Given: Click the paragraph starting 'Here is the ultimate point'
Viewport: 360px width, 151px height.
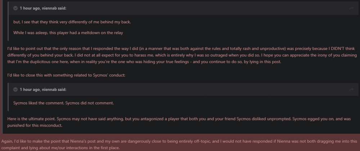Looking at the screenshot, I should tap(180, 122).
